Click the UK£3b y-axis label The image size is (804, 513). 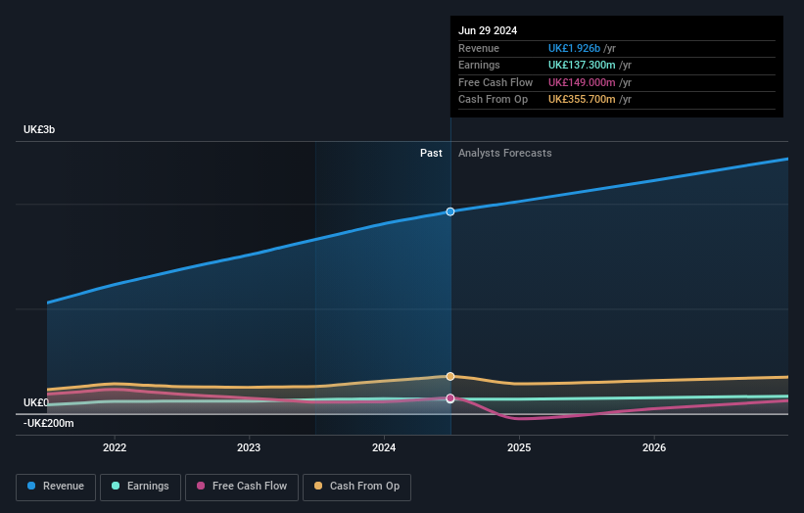pos(39,129)
